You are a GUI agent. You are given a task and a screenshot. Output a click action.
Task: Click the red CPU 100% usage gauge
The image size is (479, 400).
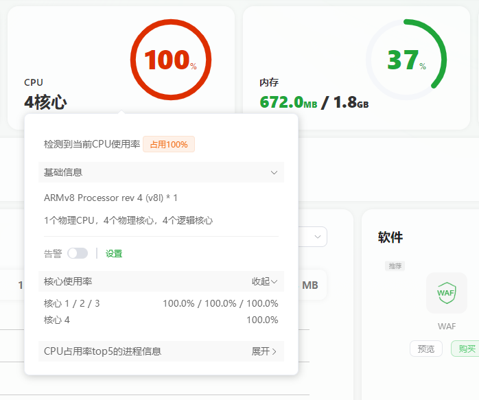(171, 60)
